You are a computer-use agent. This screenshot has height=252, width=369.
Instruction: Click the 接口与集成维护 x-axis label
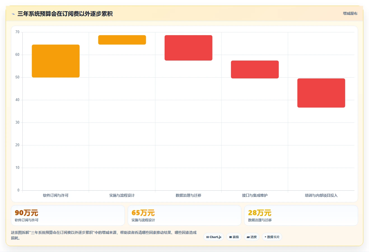click(255, 195)
